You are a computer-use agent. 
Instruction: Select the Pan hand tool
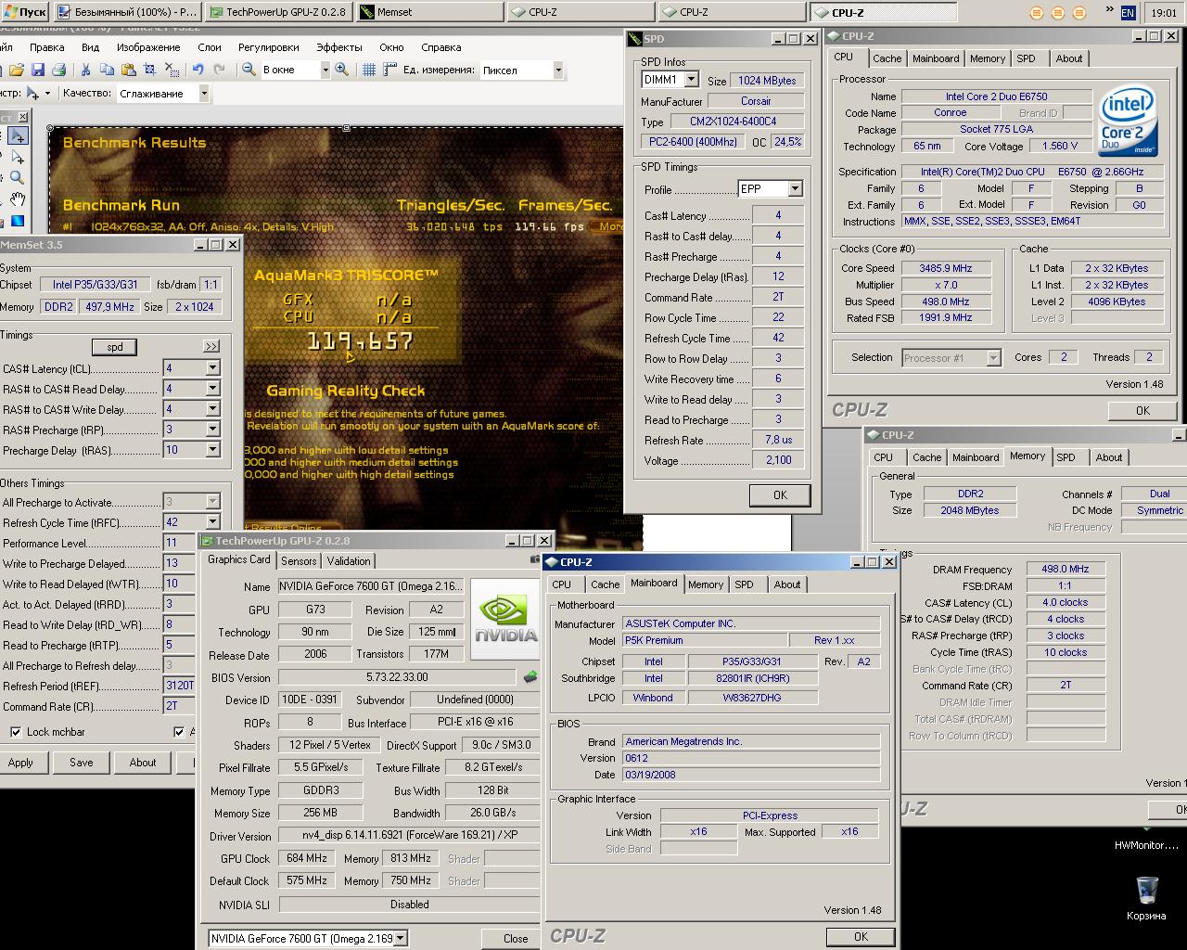click(18, 199)
